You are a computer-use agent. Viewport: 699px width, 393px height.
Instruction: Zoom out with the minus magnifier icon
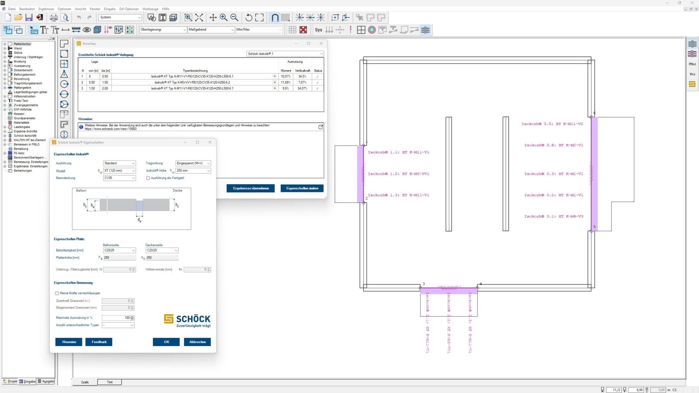pyautogui.click(x=234, y=17)
